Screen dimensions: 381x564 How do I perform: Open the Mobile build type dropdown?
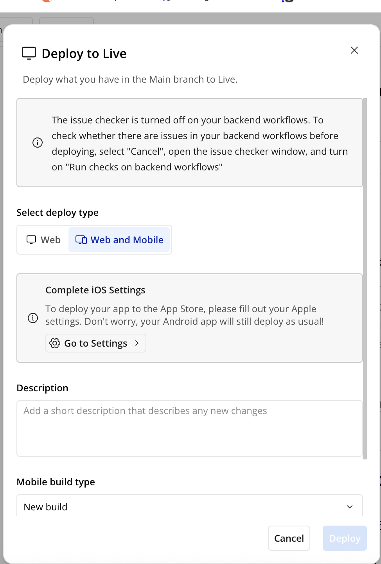(189, 506)
